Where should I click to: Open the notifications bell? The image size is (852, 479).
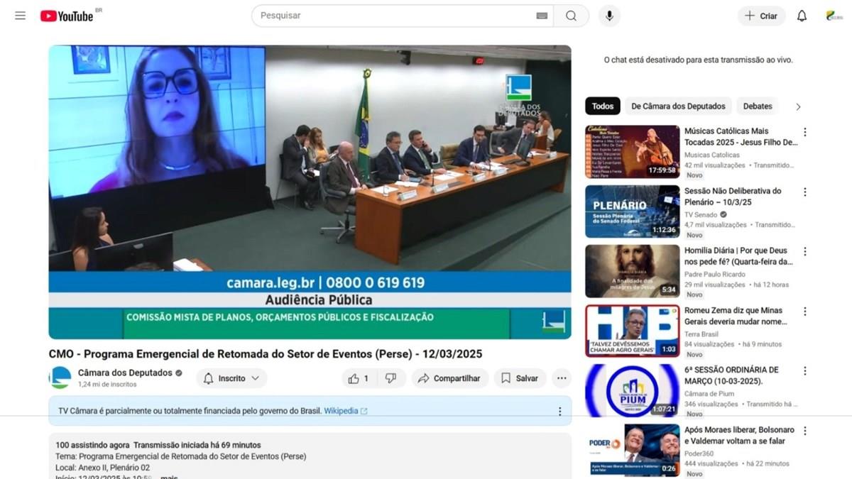point(802,16)
